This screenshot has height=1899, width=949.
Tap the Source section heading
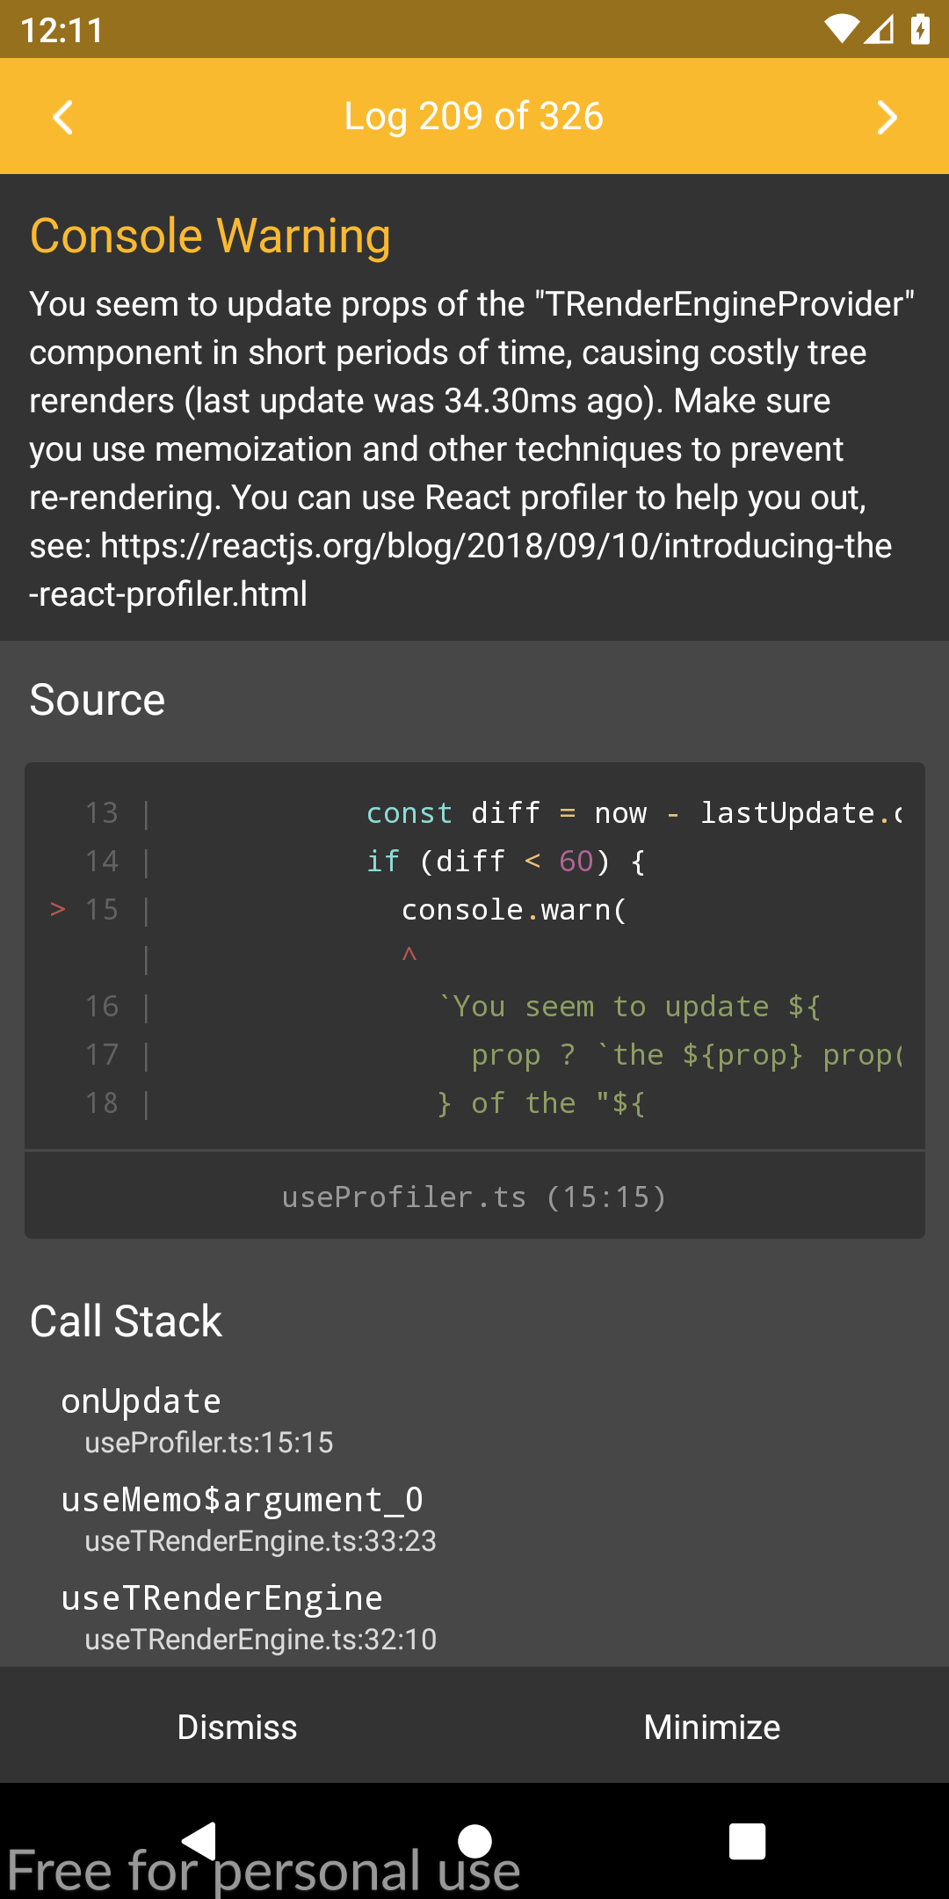[x=98, y=700]
